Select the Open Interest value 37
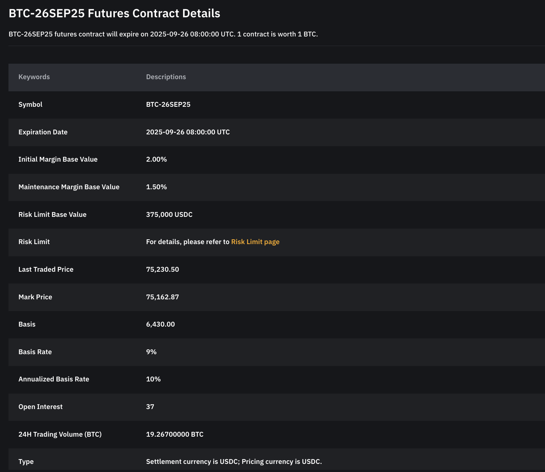This screenshot has width=545, height=472. (150, 407)
